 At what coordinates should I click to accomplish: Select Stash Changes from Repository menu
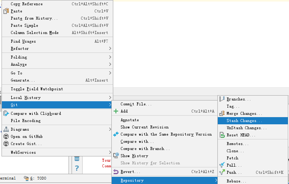coord(244,121)
